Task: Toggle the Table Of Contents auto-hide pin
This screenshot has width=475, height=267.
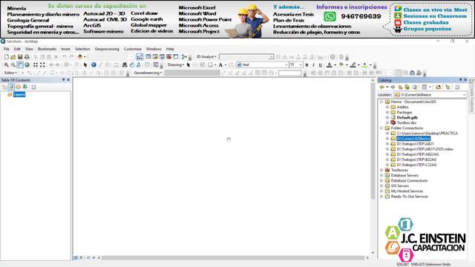Action: (63, 80)
